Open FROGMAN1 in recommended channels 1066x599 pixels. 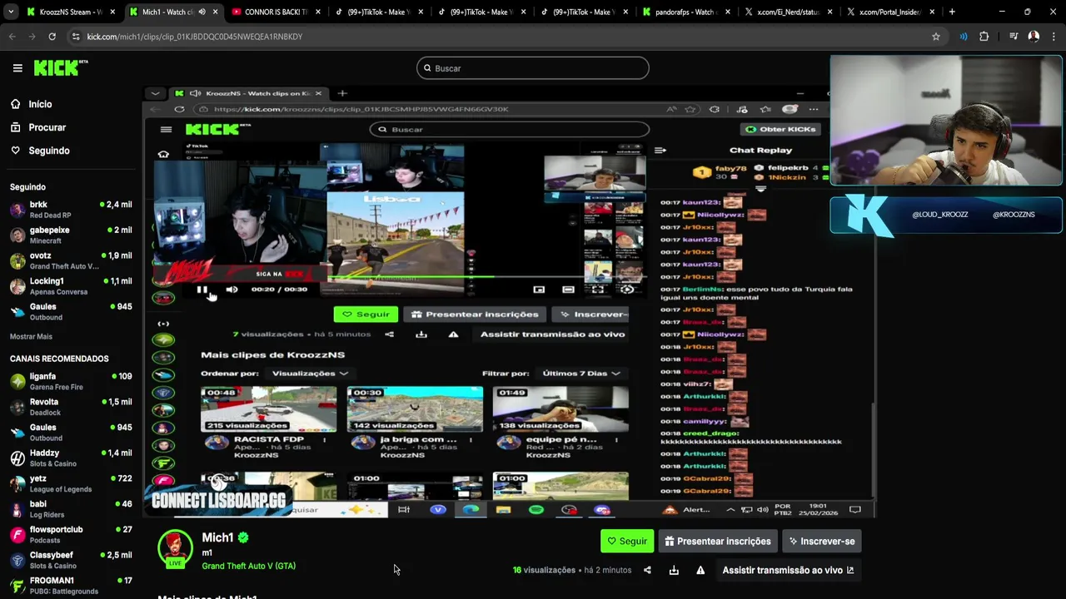click(71, 586)
